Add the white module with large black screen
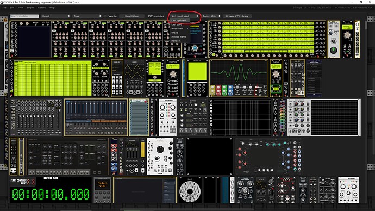Image resolution: width=375 pixels, height=211 pixels. tap(324, 117)
